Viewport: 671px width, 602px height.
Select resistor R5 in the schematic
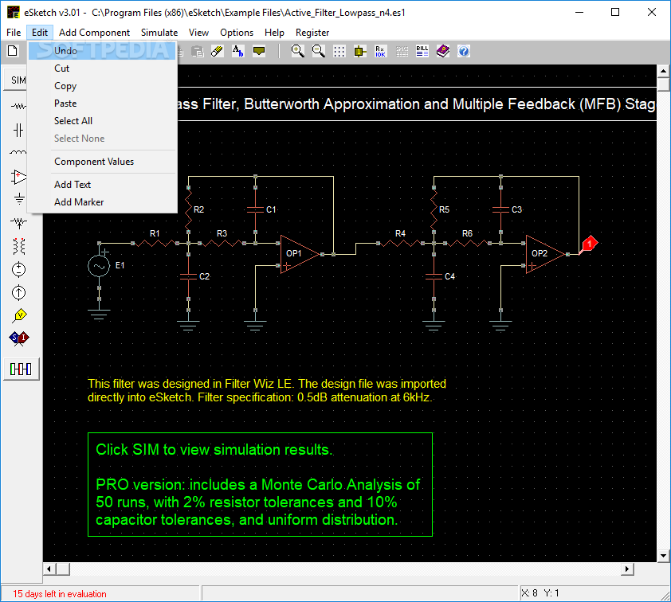tap(434, 209)
